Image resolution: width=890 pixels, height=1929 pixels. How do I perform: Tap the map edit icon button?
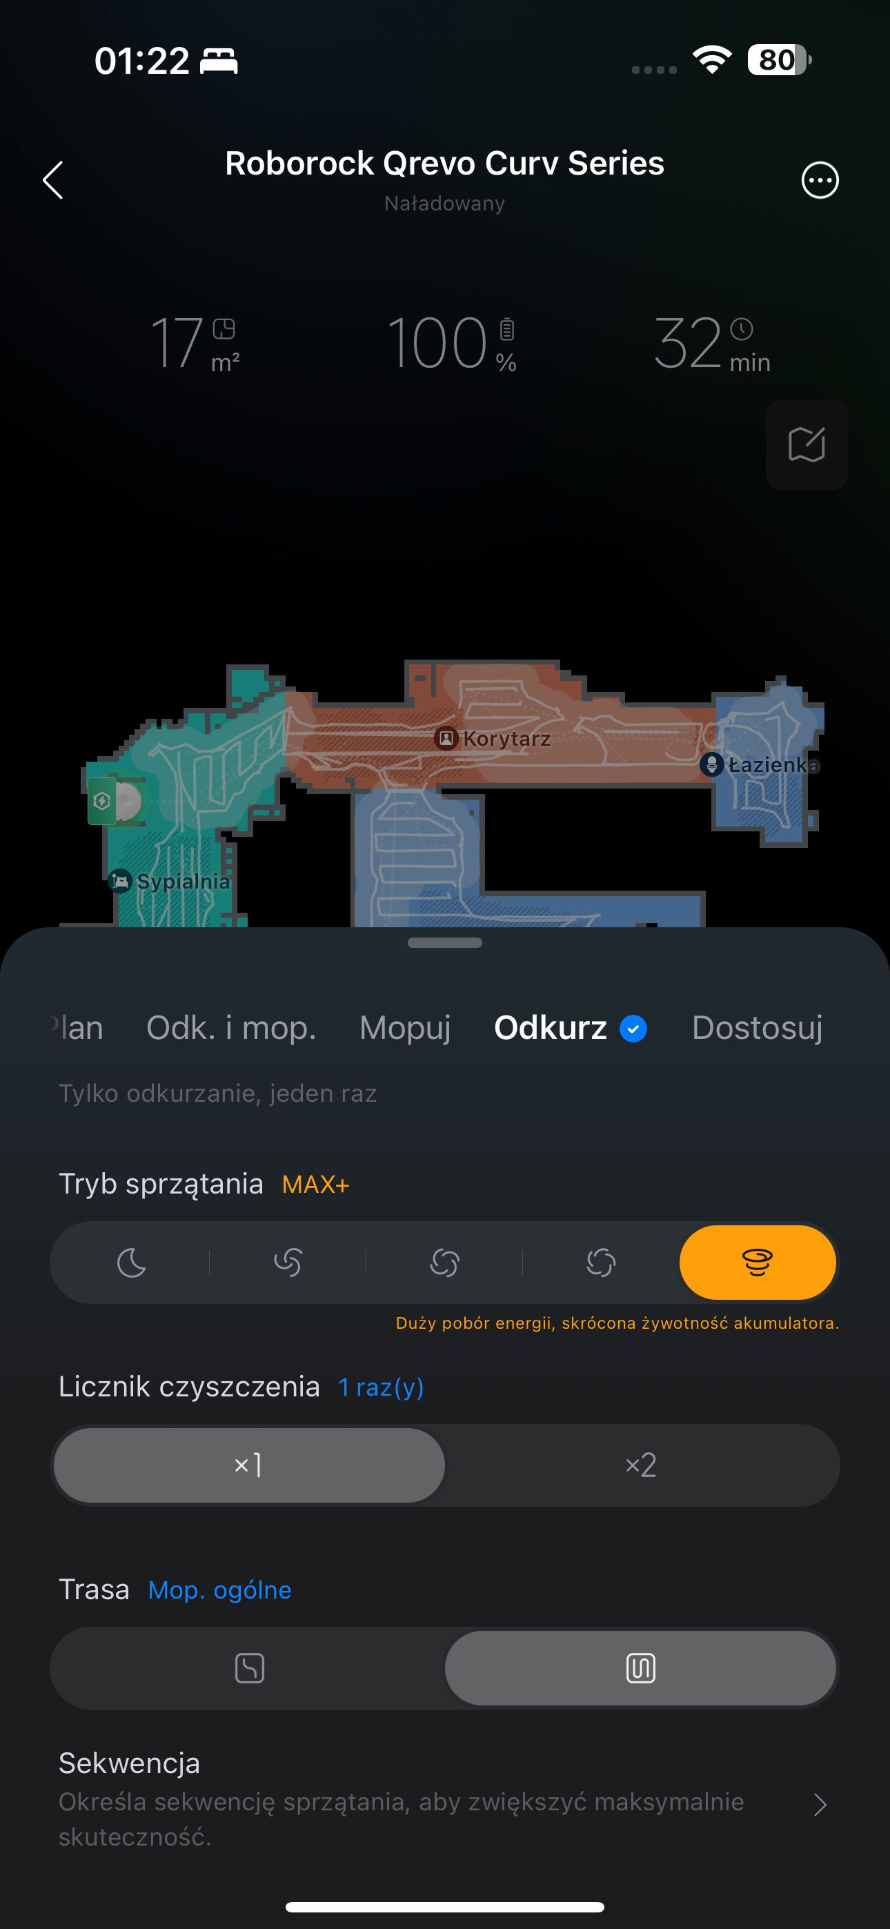tap(807, 445)
